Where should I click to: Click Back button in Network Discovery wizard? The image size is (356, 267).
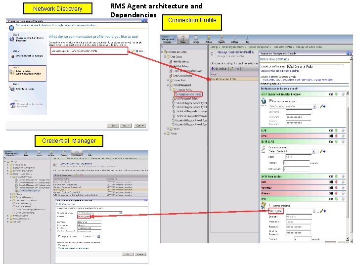[113, 125]
